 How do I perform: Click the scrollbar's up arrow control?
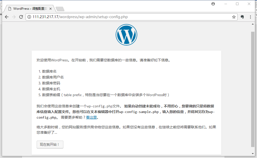[x=253, y=24]
